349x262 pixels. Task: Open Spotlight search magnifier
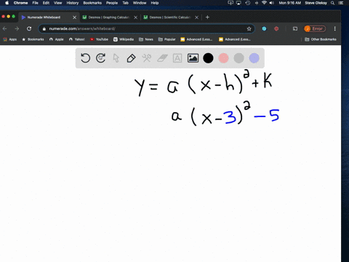[333, 3]
